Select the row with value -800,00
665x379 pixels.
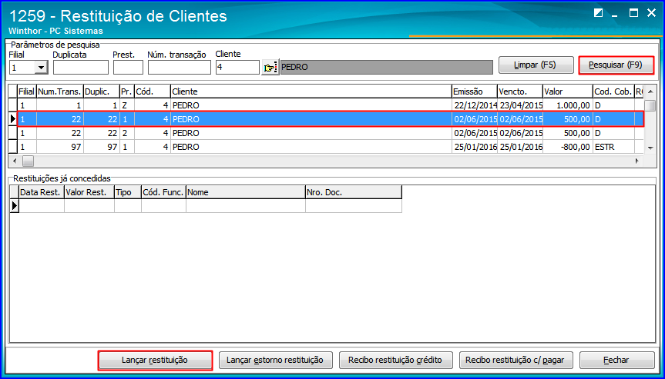(331, 147)
